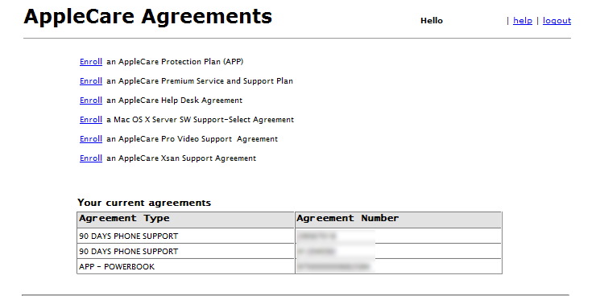596x300 pixels.
Task: Select the APP - POWERBOOK agreement row
Action: (x=289, y=266)
